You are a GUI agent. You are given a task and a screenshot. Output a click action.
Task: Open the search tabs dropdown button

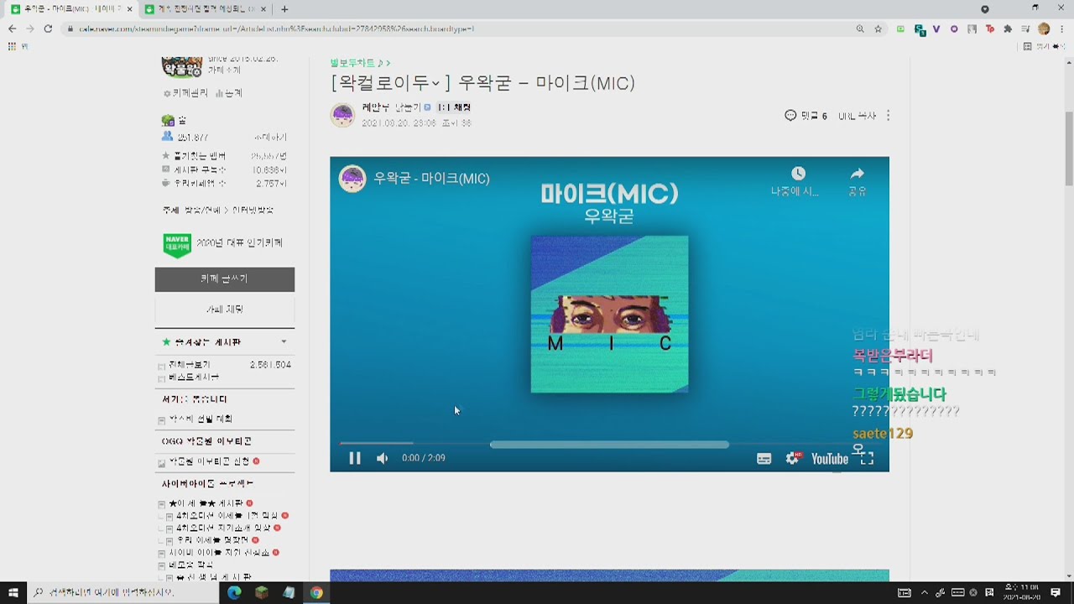coord(985,9)
